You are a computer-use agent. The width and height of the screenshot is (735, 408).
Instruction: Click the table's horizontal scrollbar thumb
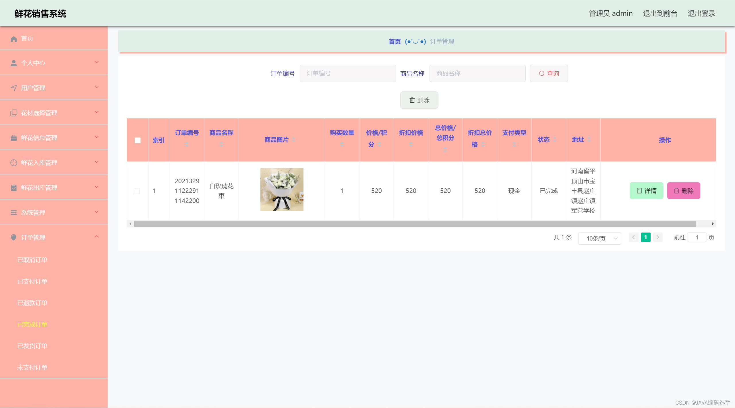tap(415, 224)
